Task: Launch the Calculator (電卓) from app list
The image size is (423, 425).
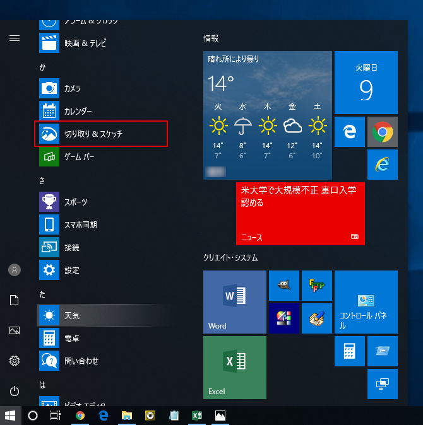Action: click(103, 338)
